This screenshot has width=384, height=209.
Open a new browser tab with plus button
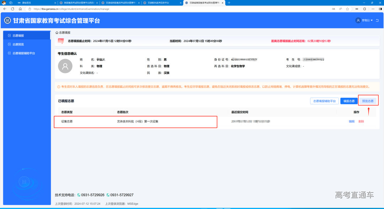click(229, 3)
